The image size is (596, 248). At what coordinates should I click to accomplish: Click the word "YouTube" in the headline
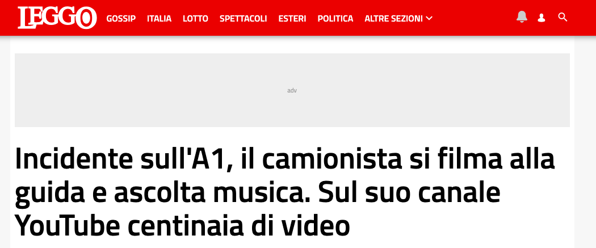click(x=67, y=225)
